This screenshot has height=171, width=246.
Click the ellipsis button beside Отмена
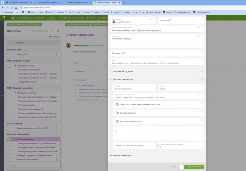click(x=181, y=167)
